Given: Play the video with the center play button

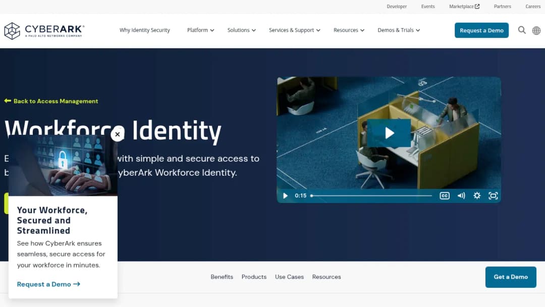Looking at the screenshot, I should tap(389, 133).
